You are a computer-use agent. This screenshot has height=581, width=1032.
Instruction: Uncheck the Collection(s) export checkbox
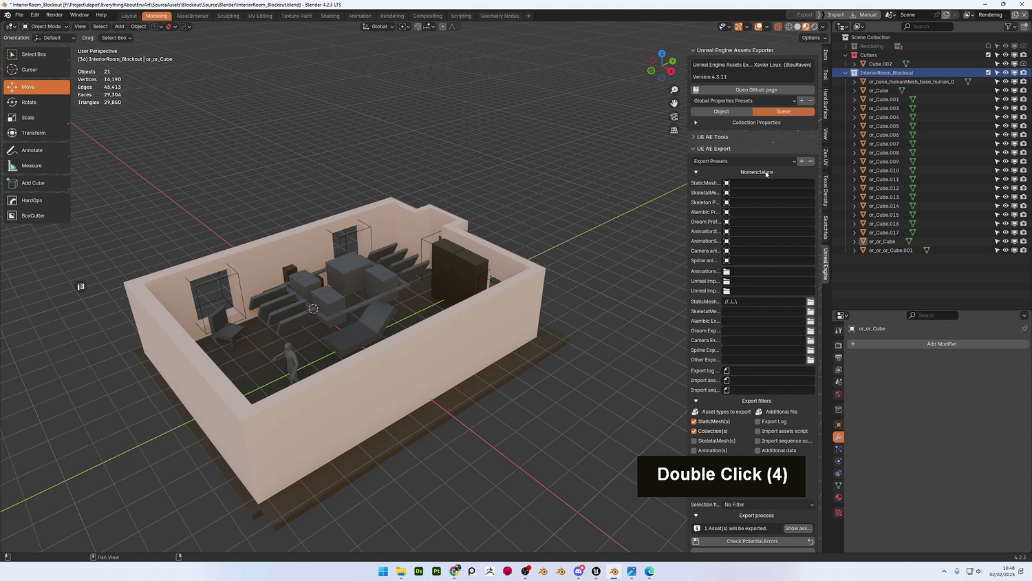tap(694, 432)
